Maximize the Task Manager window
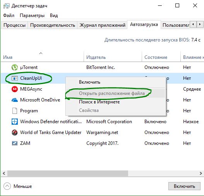This screenshot has height=196, width=204. [x=177, y=5]
